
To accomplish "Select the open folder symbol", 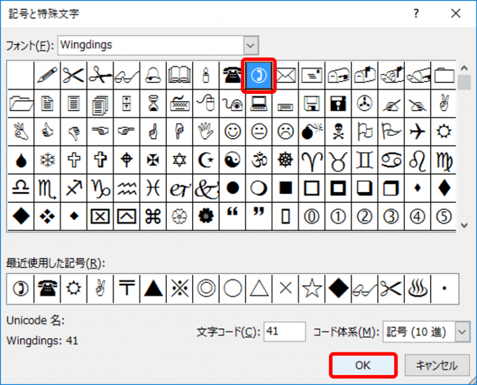I will [21, 103].
